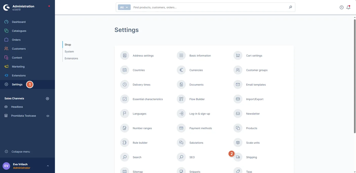The height and width of the screenshot is (173, 356).
Task: Go to Orders in sidebar
Action: tap(27, 40)
